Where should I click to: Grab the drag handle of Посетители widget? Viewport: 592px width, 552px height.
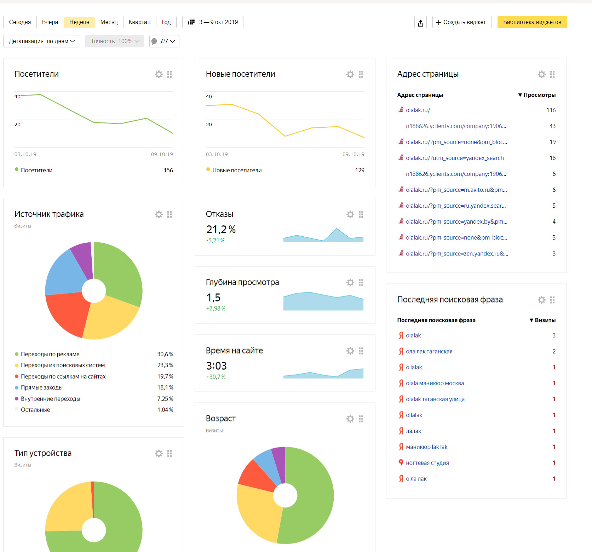pos(169,74)
